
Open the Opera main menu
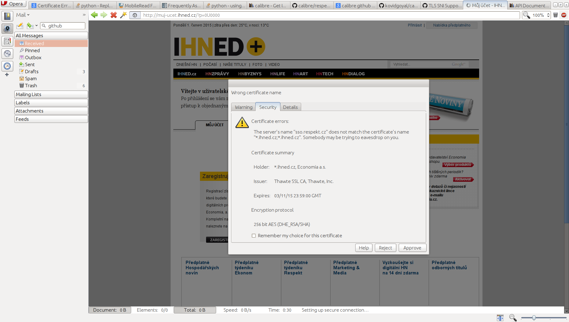click(13, 4)
